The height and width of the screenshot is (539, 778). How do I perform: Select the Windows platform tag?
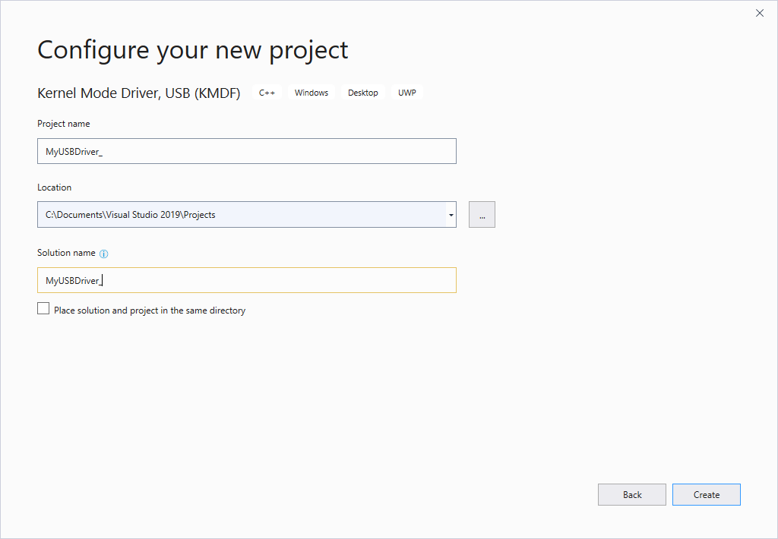click(x=312, y=92)
